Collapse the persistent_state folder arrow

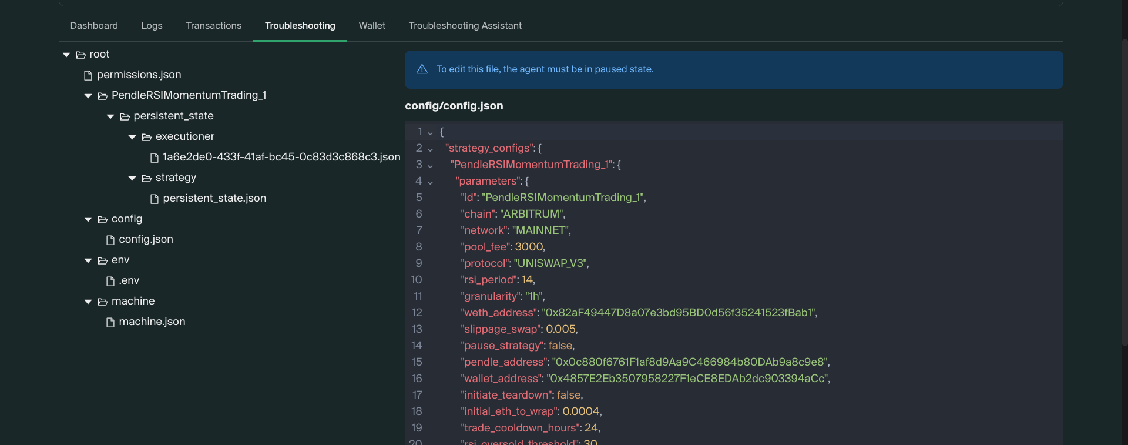click(x=110, y=116)
